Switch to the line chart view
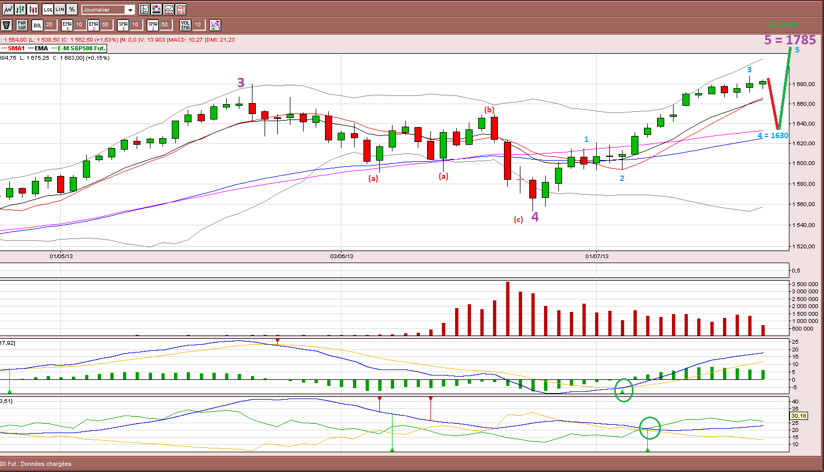 8,9
